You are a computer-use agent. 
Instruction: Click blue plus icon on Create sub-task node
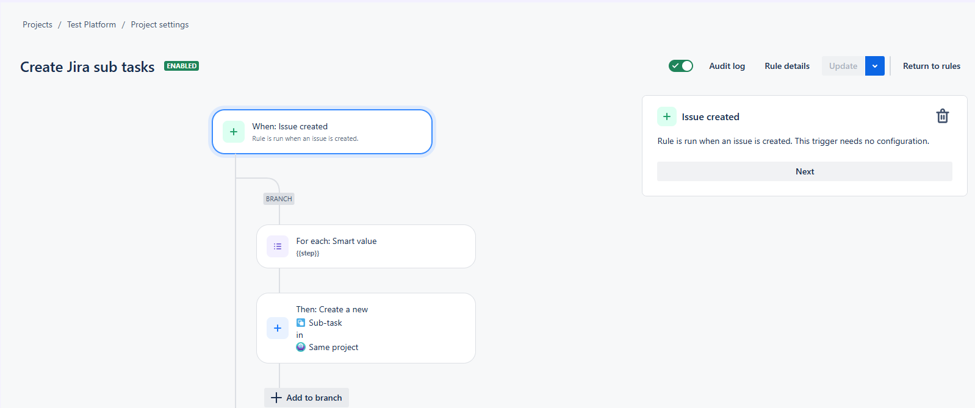[x=278, y=328]
